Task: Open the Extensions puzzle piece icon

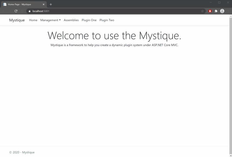Action: pyautogui.click(x=216, y=11)
